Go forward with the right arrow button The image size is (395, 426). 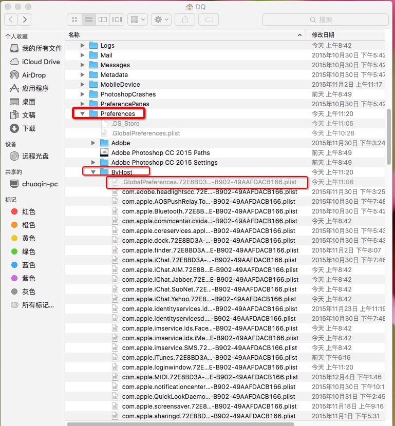[25, 20]
